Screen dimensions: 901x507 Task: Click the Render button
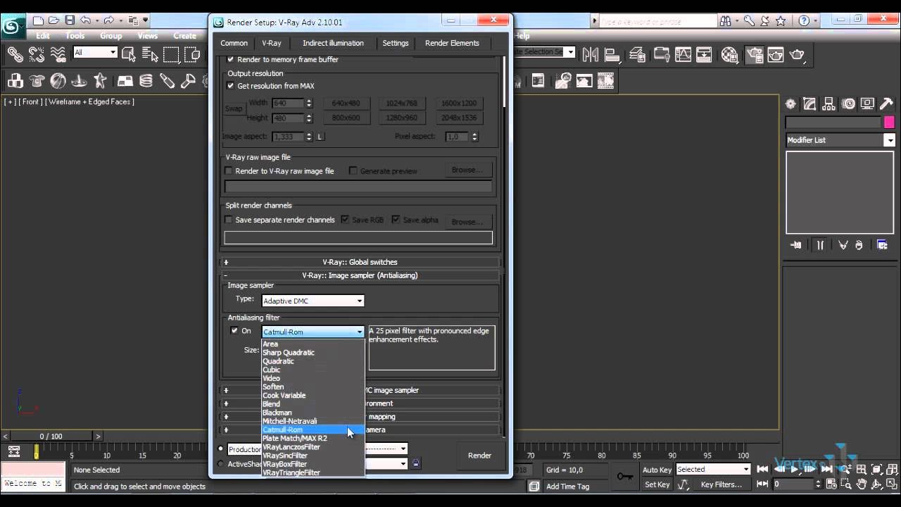tap(479, 456)
